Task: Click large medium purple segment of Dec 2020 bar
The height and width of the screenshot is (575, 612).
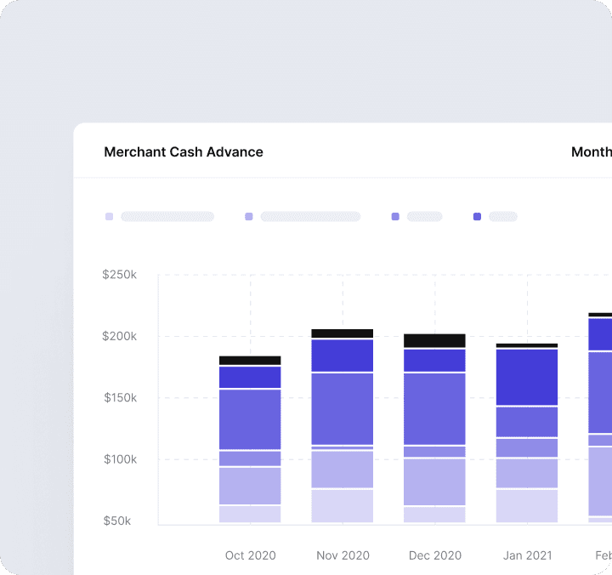Action: pyautogui.click(x=435, y=408)
